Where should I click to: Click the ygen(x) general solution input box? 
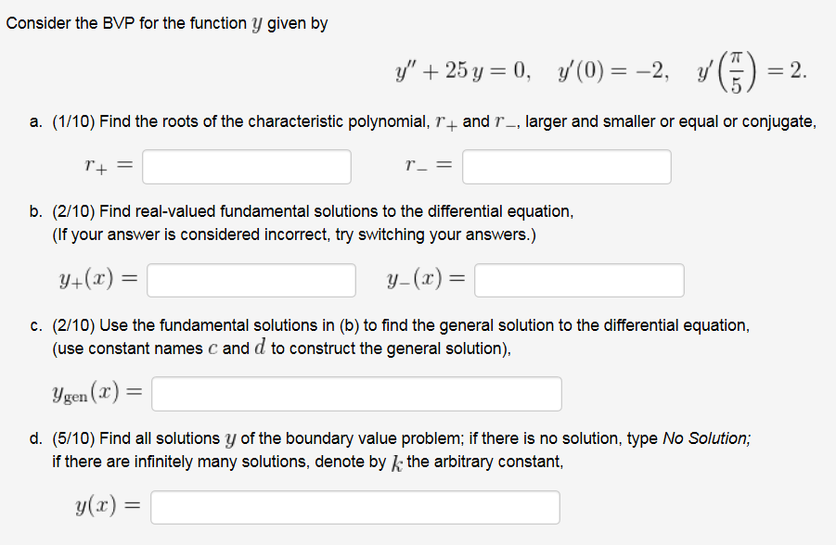pyautogui.click(x=357, y=393)
